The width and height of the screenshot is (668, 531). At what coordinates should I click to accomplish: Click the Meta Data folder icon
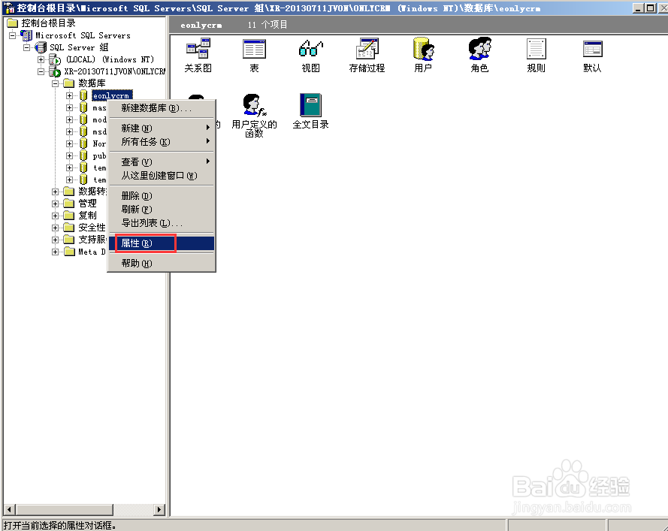coord(68,252)
